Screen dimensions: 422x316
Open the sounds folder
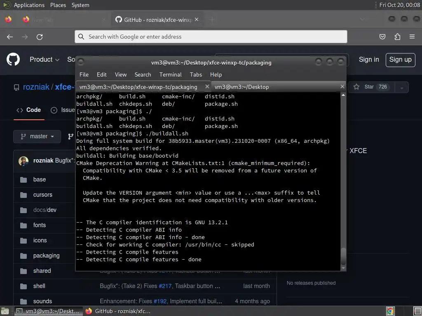pyautogui.click(x=42, y=301)
